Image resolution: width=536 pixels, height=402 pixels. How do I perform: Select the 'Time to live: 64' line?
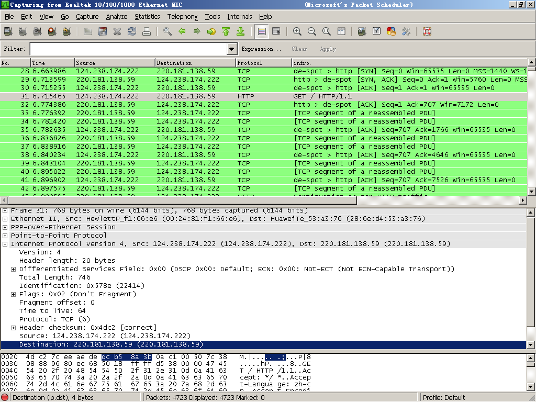point(52,311)
